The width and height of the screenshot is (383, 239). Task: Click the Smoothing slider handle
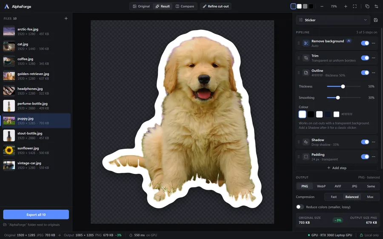tap(338, 98)
